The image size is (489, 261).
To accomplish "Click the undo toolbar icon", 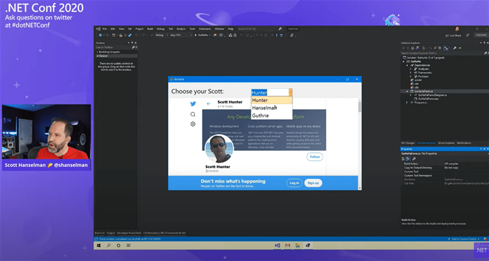I will (x=136, y=35).
